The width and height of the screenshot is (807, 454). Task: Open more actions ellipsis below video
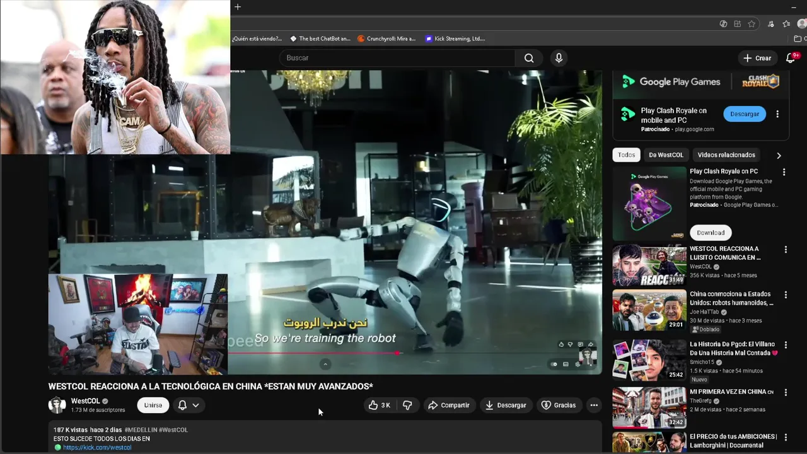(x=594, y=405)
